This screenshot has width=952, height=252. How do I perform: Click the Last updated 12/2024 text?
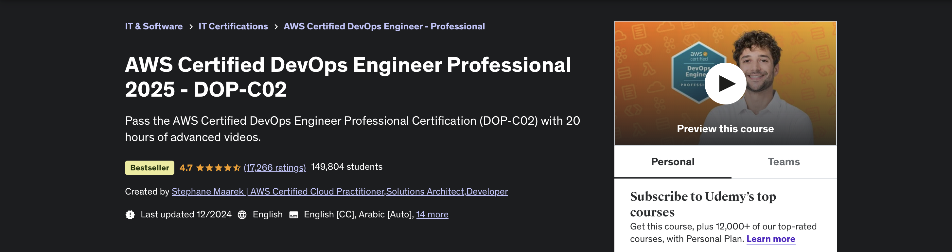tap(186, 214)
